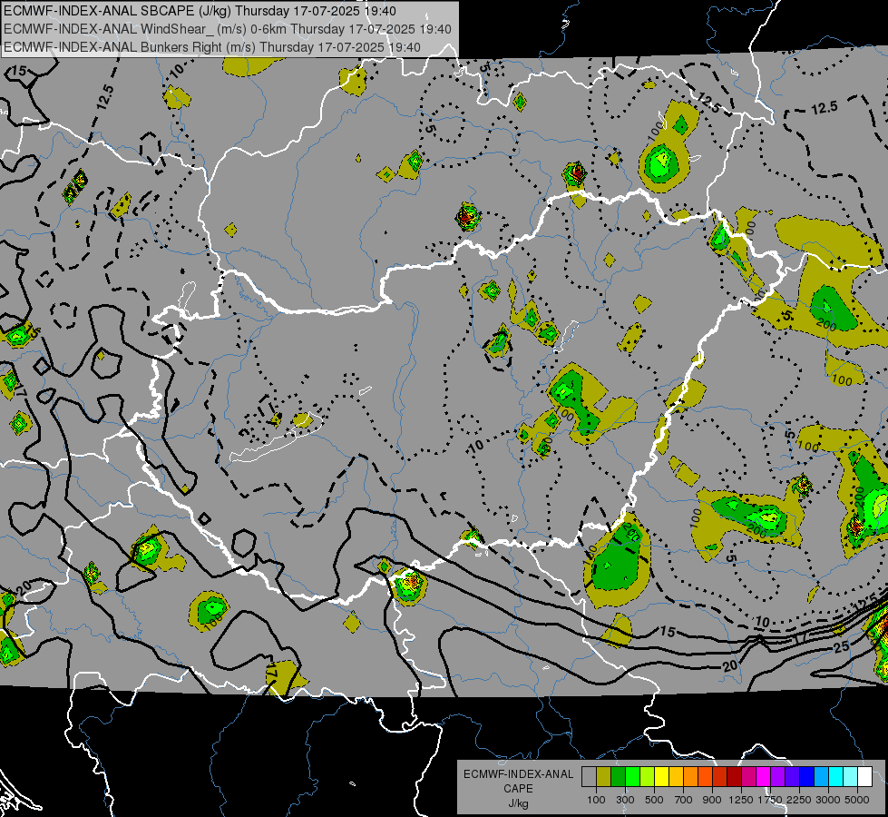
Task: Click the bright green legend swatch
Action: (632, 777)
